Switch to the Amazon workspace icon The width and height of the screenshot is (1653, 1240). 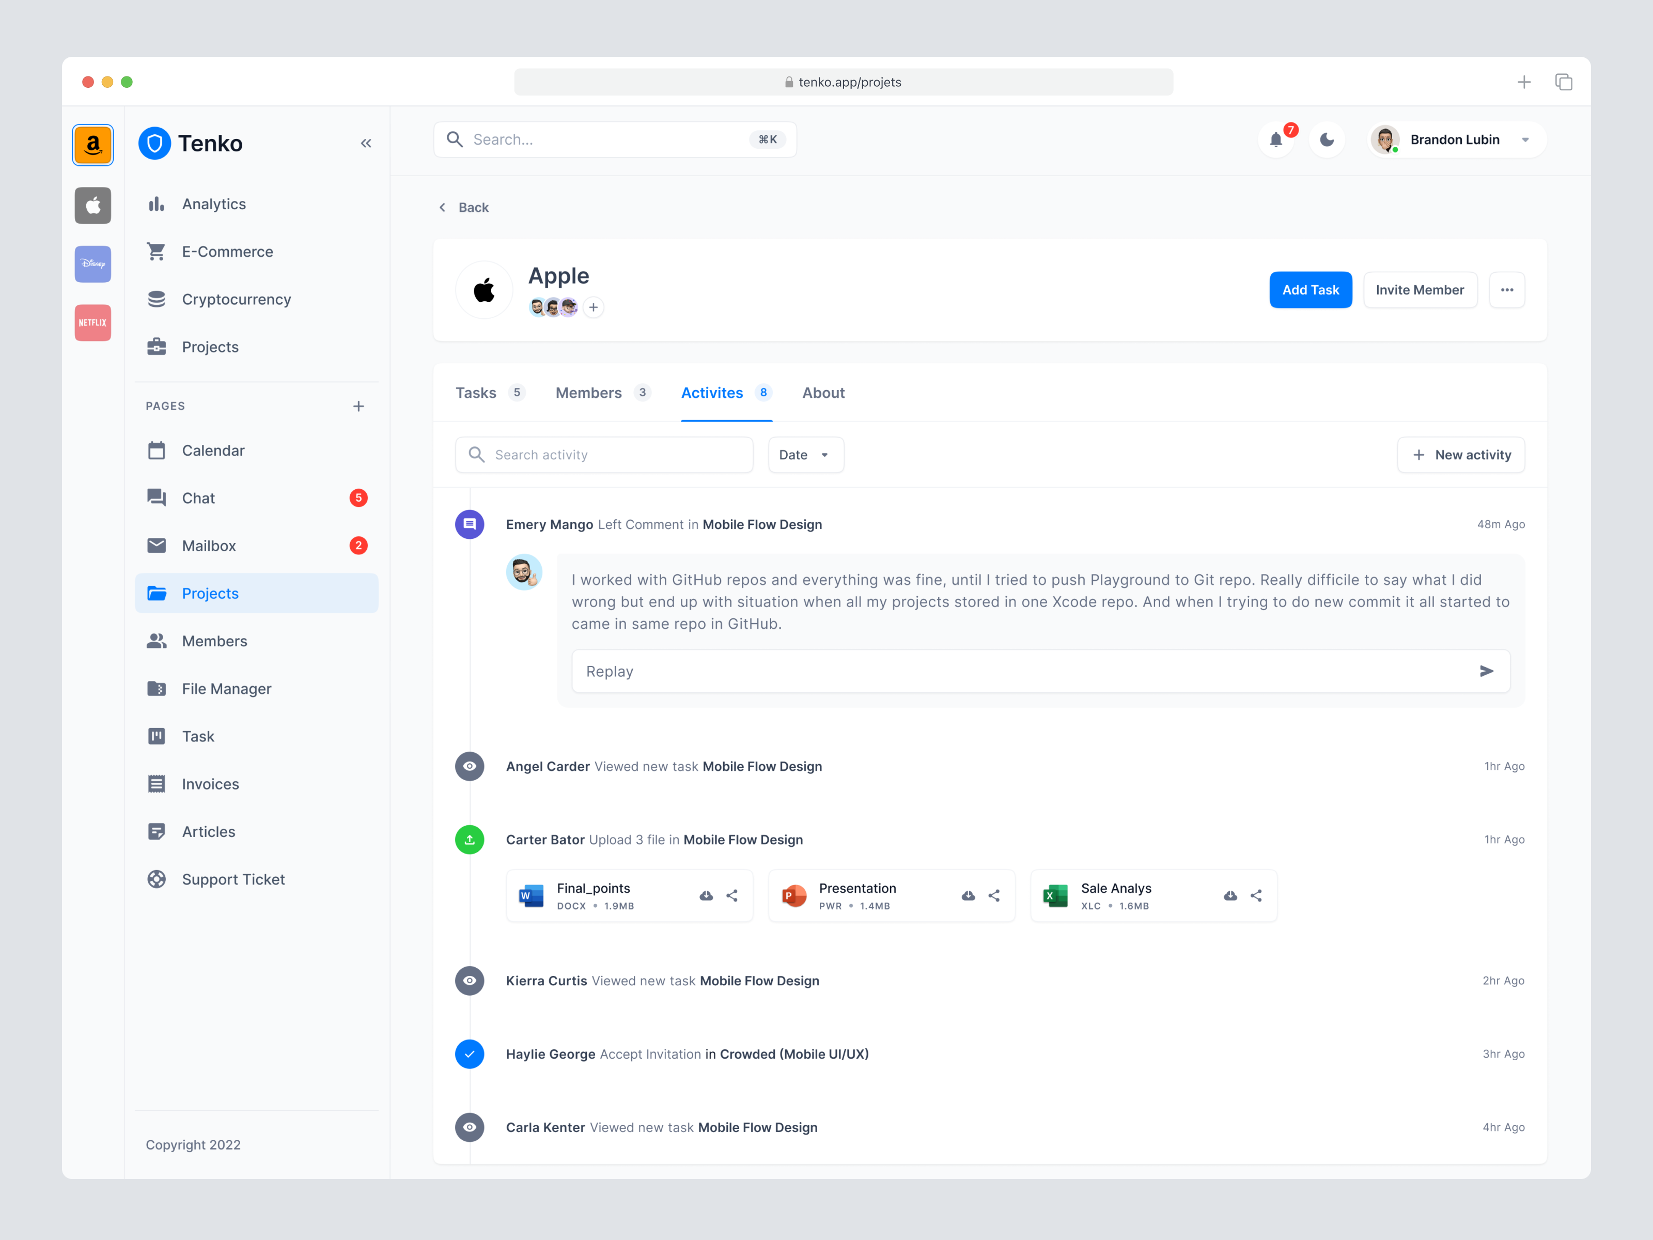(x=92, y=144)
